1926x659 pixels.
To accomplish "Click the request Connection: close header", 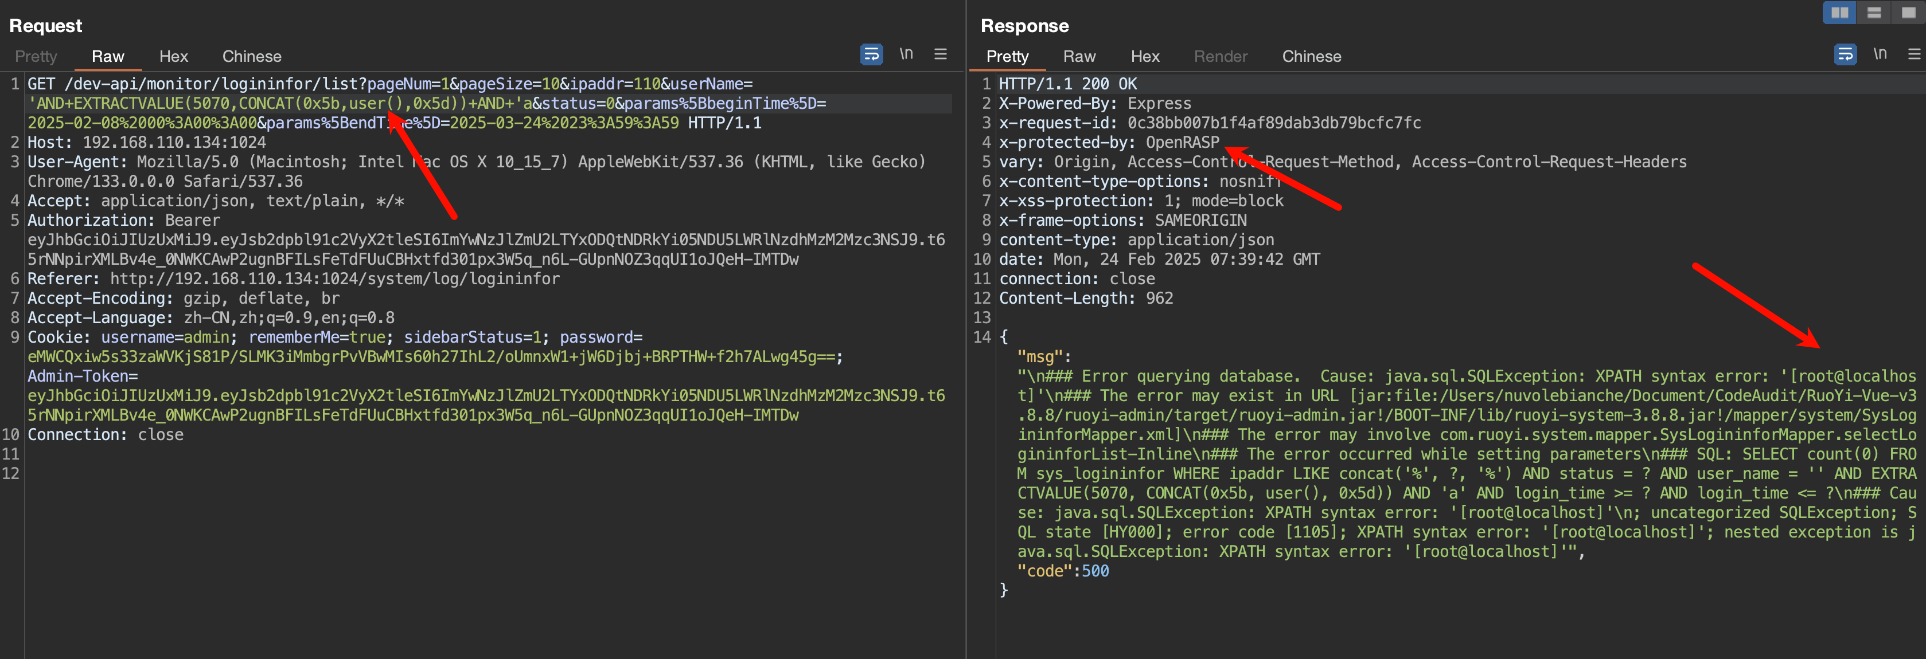I will [x=106, y=434].
